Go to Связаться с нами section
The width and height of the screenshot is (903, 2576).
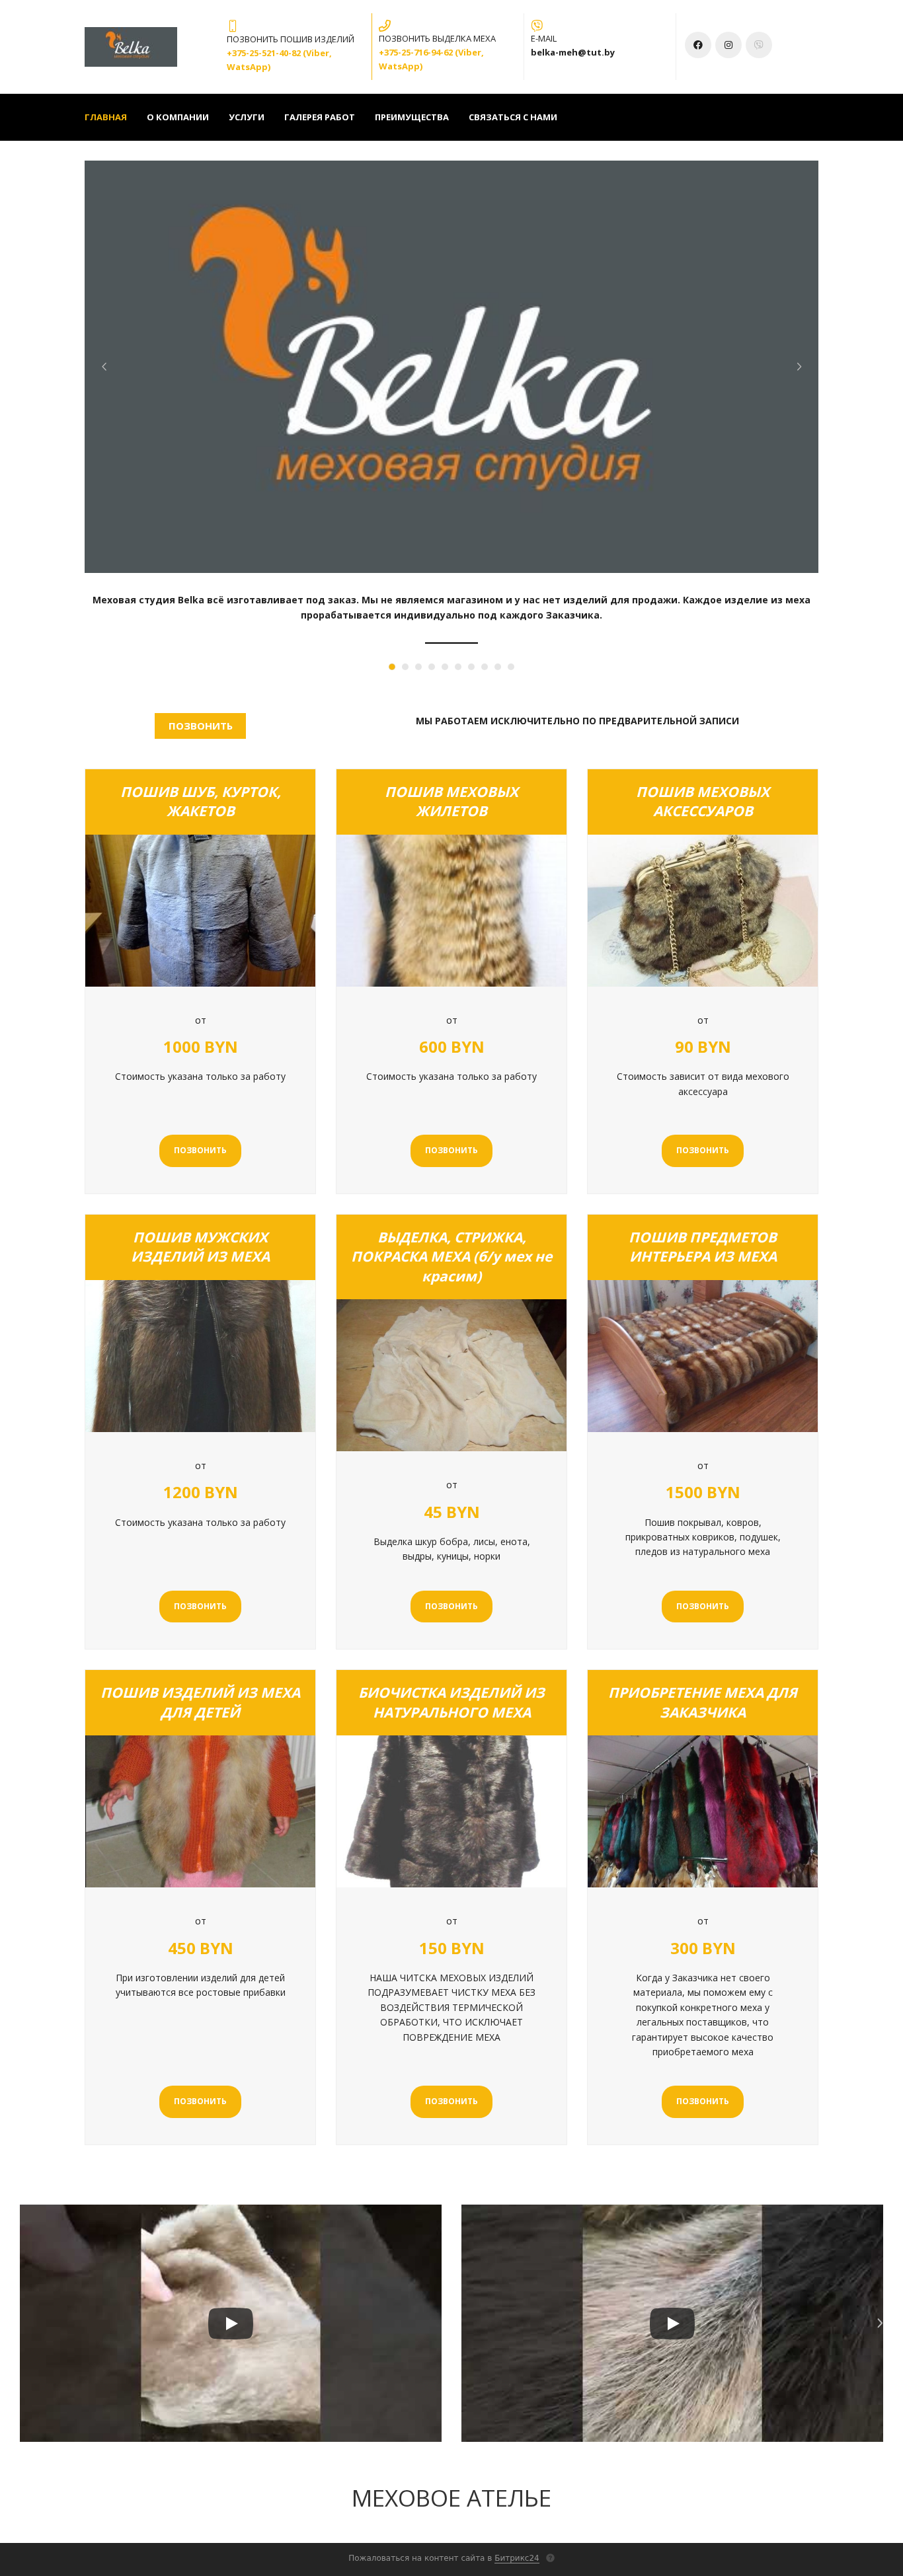pos(513,118)
